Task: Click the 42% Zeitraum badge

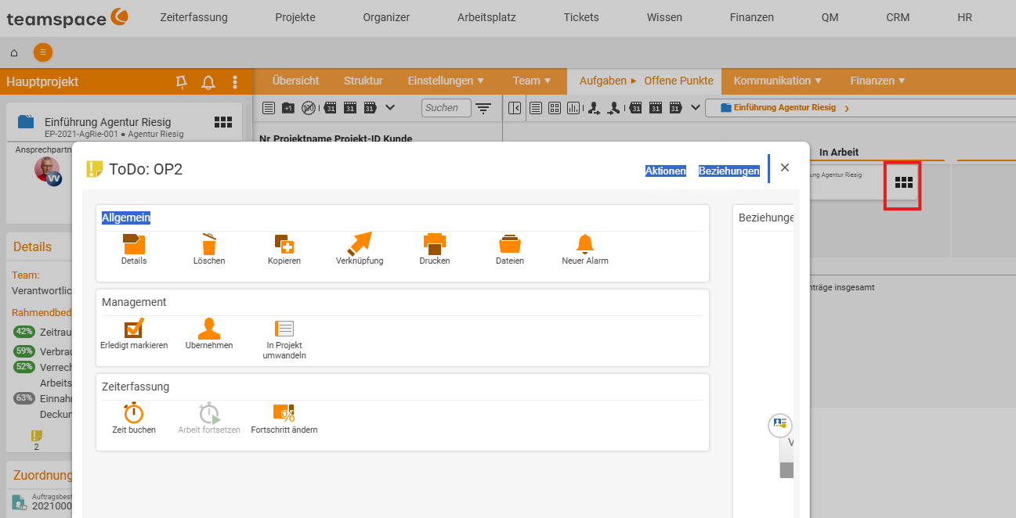Action: pos(24,331)
